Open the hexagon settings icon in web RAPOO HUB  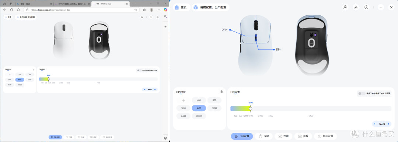[x=158, y=17]
